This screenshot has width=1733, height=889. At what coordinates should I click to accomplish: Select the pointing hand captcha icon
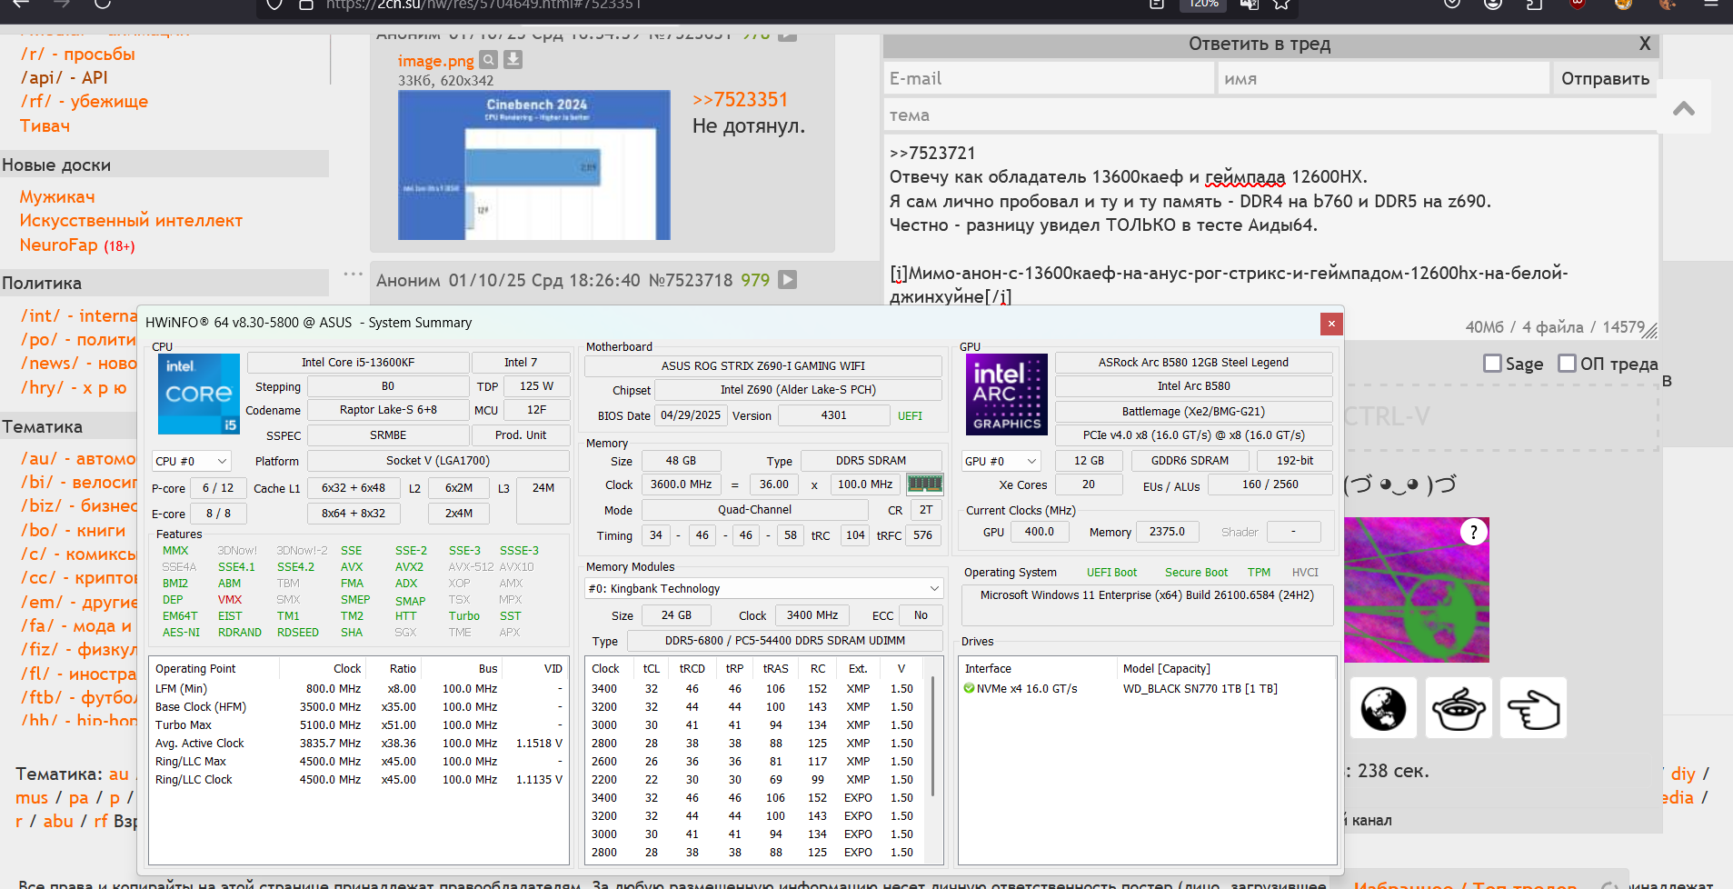click(x=1534, y=708)
